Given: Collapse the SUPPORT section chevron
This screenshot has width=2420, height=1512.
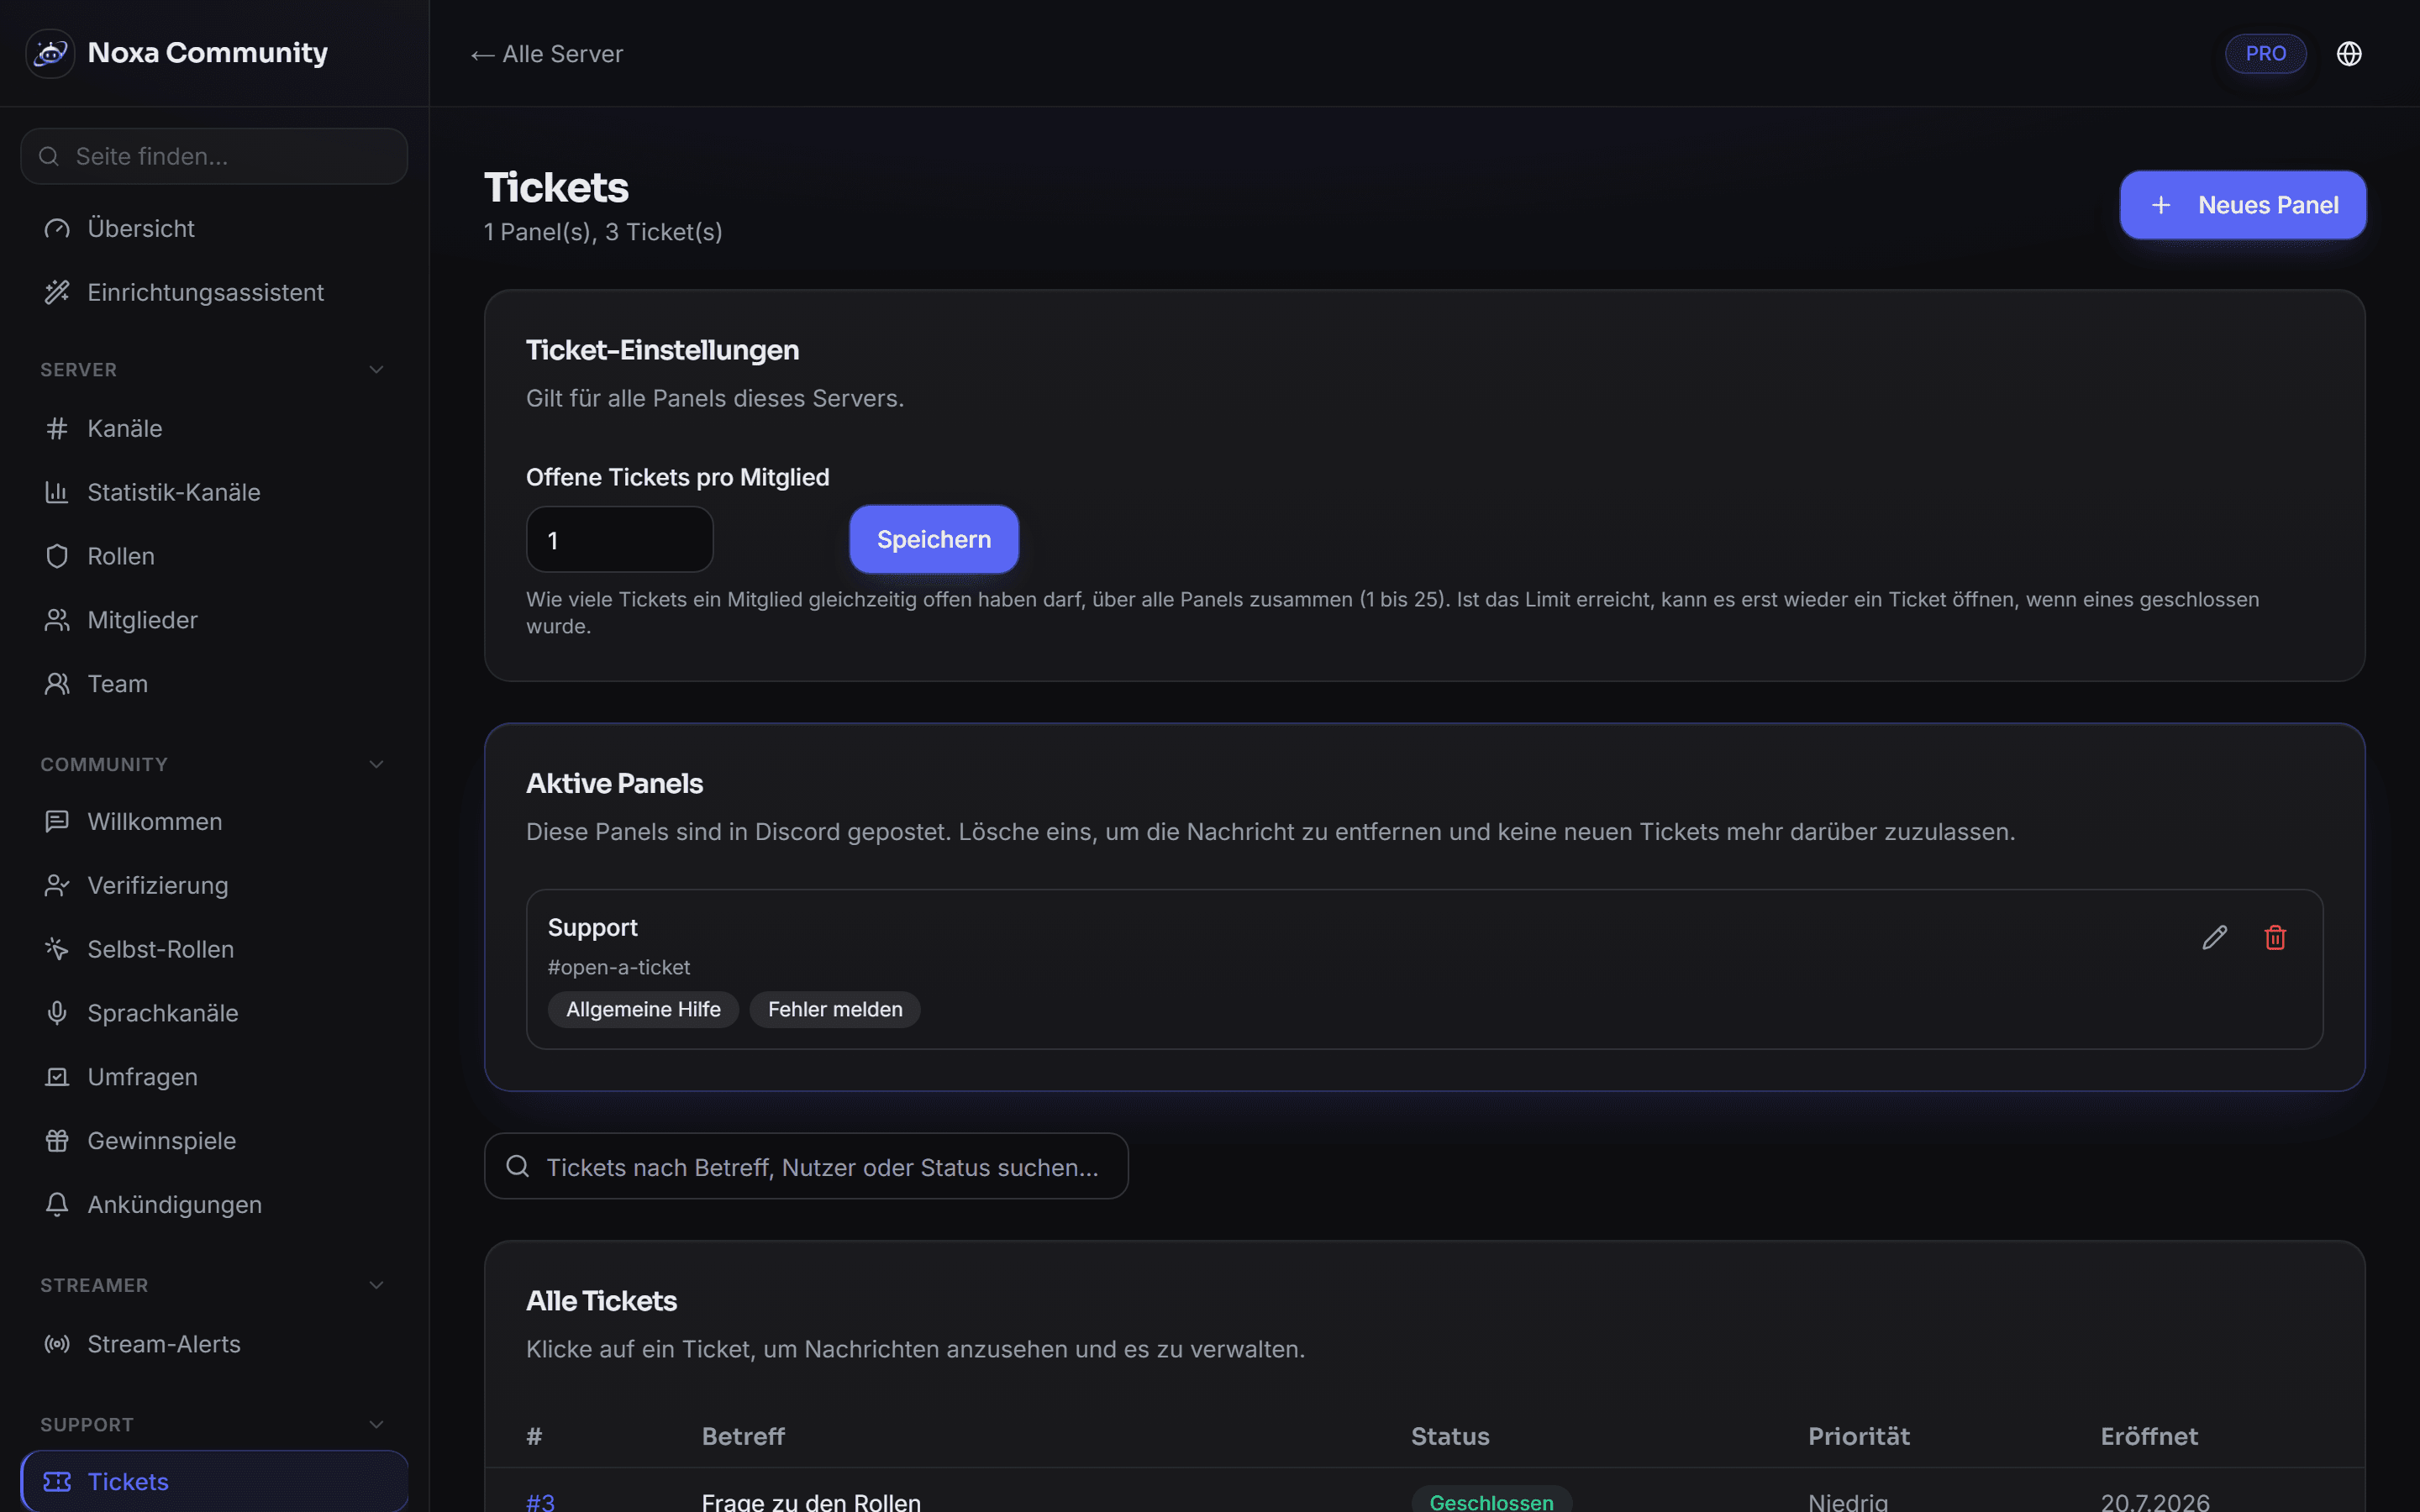Looking at the screenshot, I should [x=376, y=1425].
